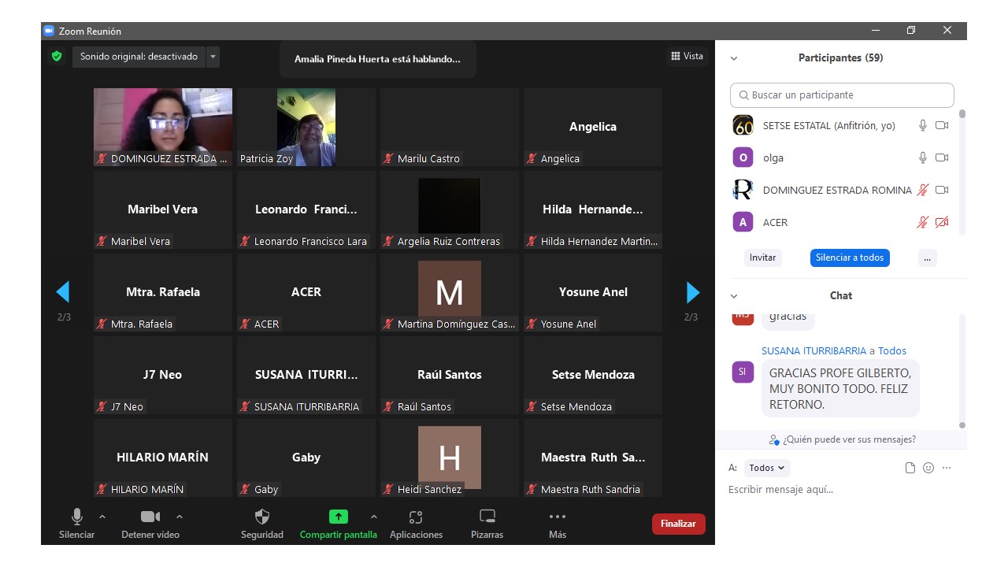Open the Más options menu
This screenshot has width=1008, height=567.
pos(558,524)
